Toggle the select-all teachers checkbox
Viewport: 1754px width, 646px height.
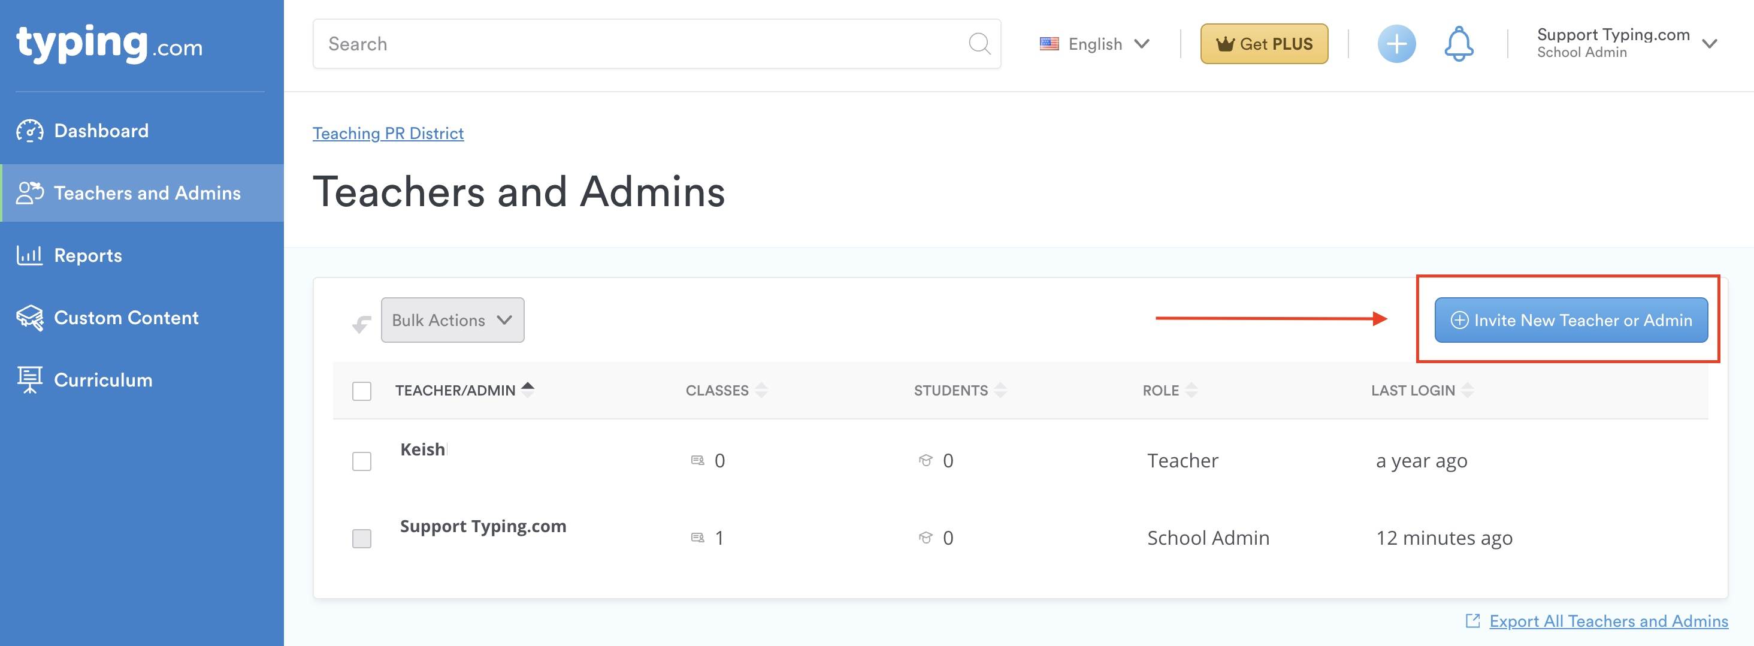point(362,391)
